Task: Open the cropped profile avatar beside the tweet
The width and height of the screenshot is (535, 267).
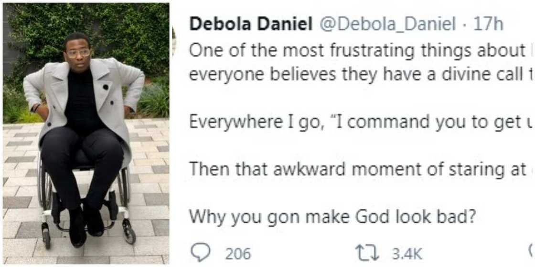Action: point(174,39)
